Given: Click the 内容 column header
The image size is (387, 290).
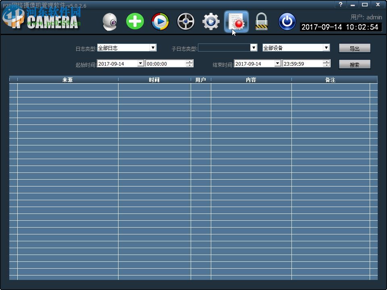Looking at the screenshot, I should (x=251, y=80).
